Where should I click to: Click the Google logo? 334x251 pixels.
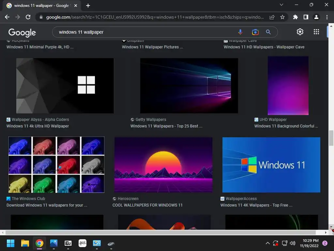(22, 32)
